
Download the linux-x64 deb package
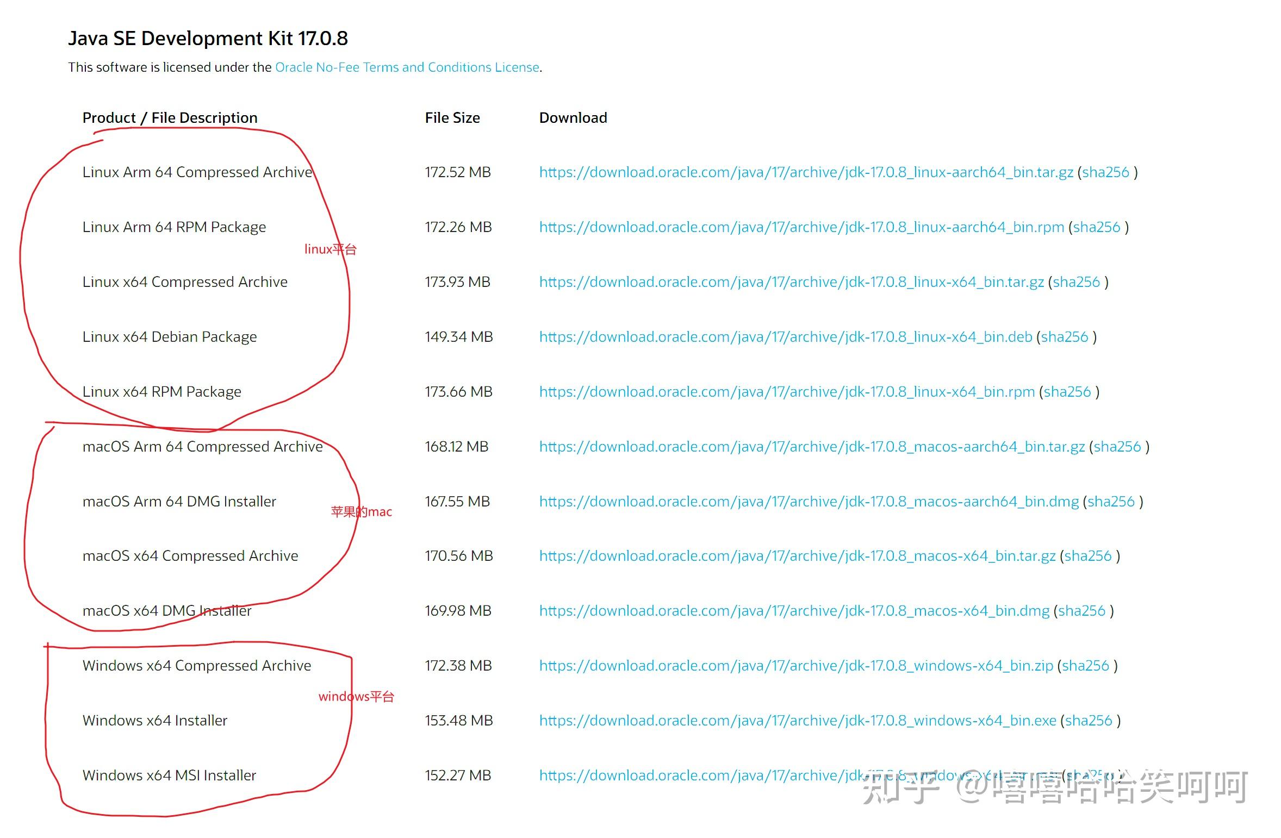[785, 337]
